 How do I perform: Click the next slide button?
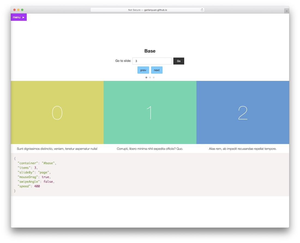pos(157,70)
